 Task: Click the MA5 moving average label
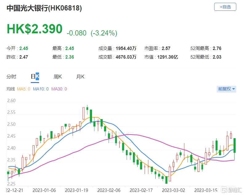coord(23,89)
